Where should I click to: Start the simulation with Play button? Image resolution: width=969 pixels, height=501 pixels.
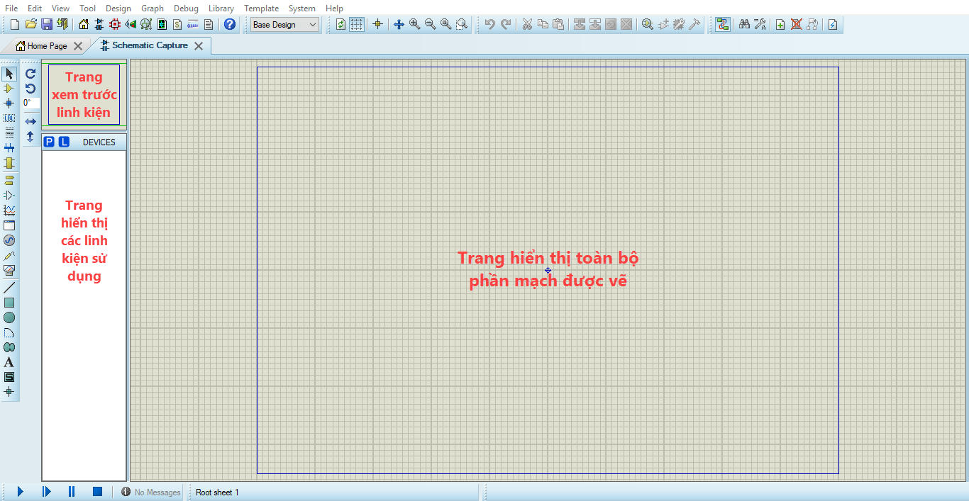pyautogui.click(x=20, y=492)
